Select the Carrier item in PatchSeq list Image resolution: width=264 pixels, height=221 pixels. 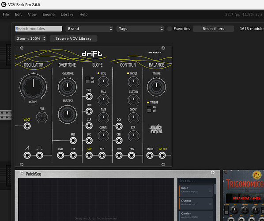pyautogui.click(x=196, y=216)
